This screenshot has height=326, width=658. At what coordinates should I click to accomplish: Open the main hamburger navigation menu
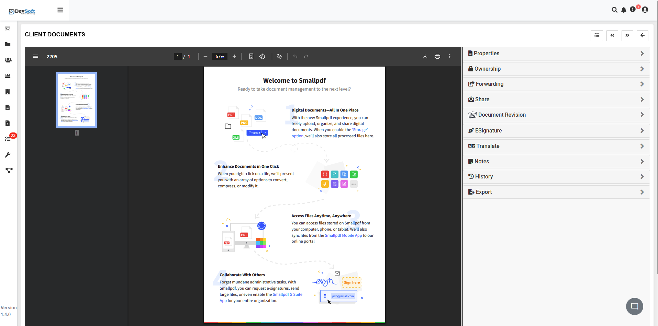click(60, 10)
